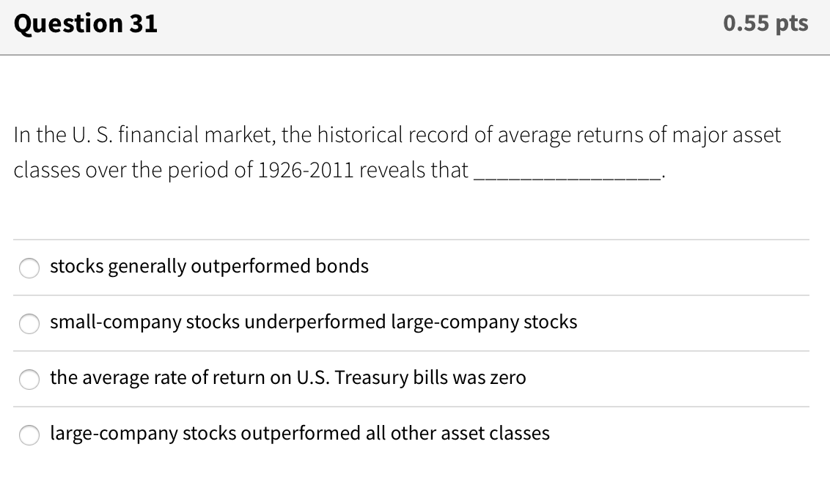Pick the 'large-company stocks outperformed all other asset classes' option
830x488 pixels.
pos(29,435)
